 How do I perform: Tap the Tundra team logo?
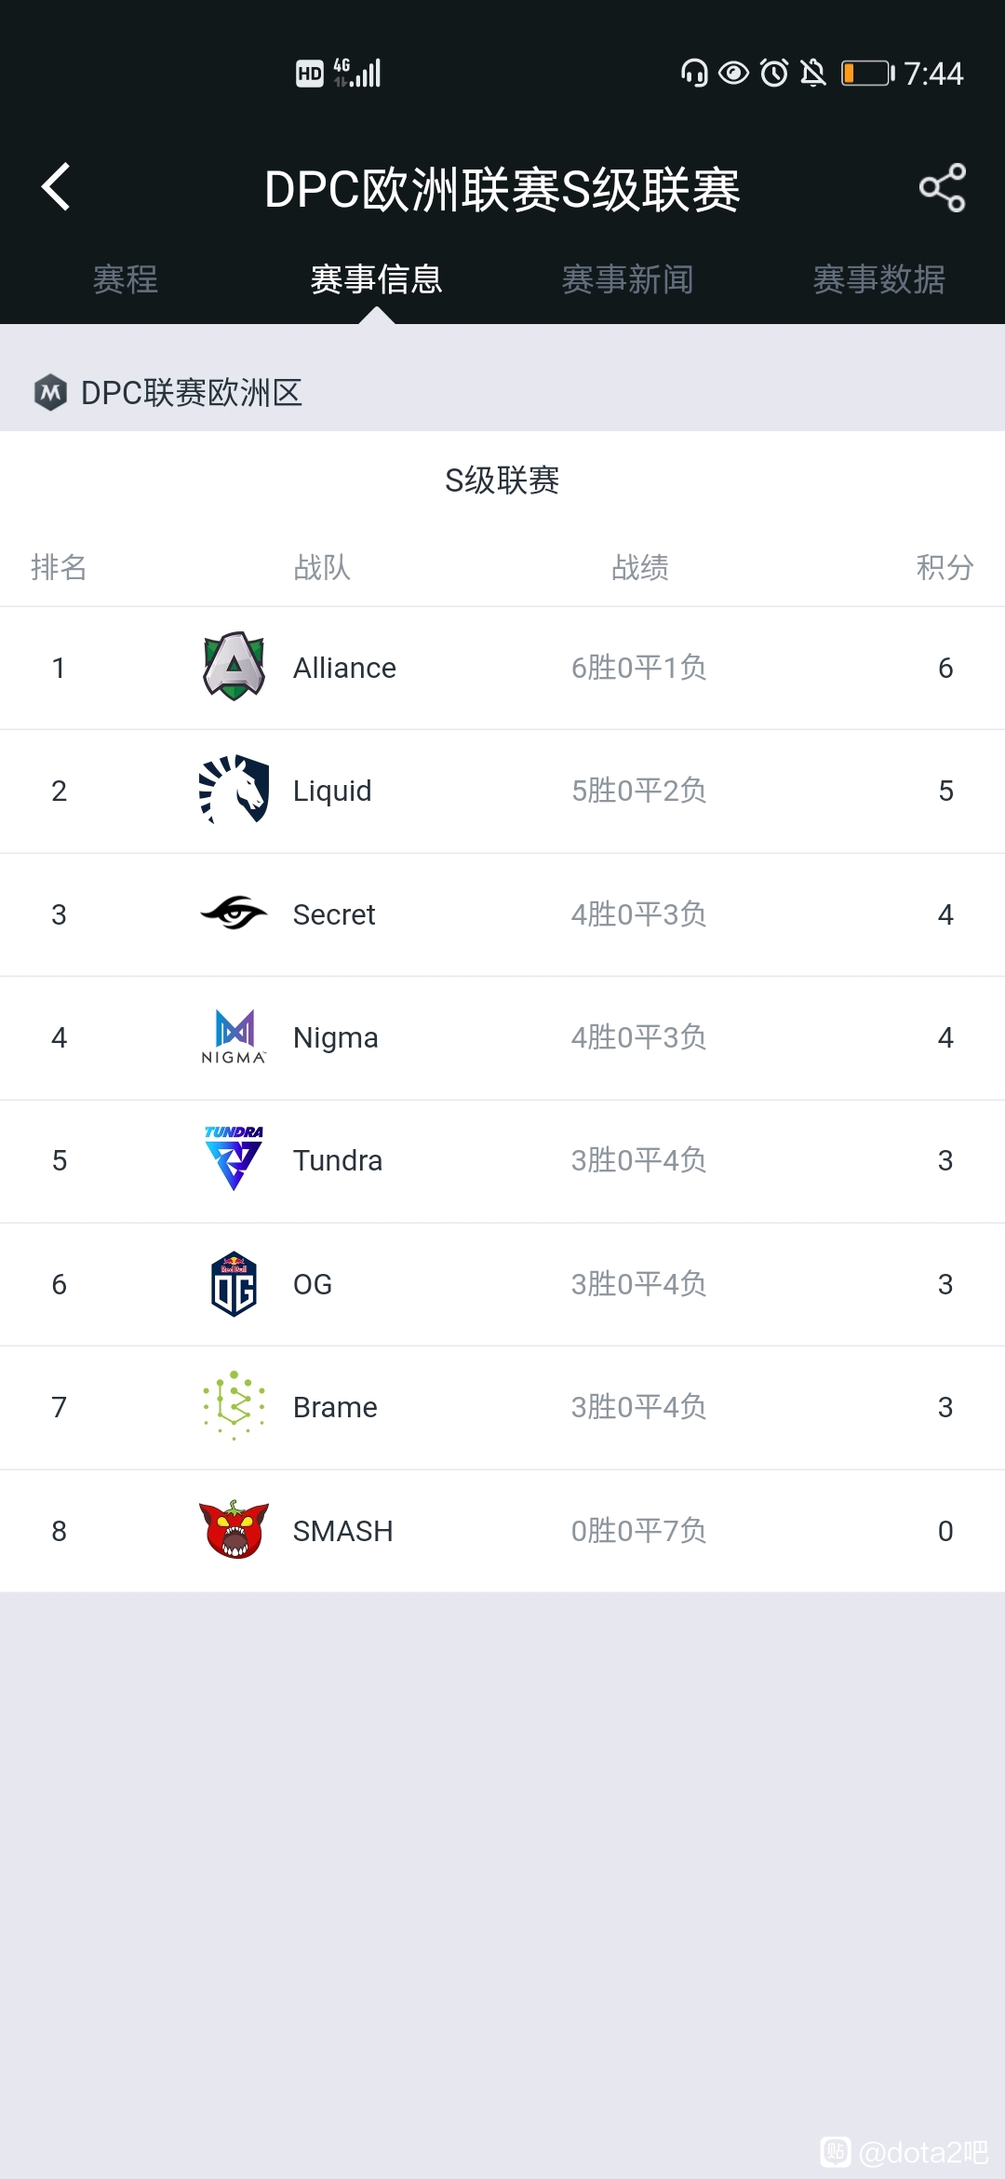[234, 1158]
